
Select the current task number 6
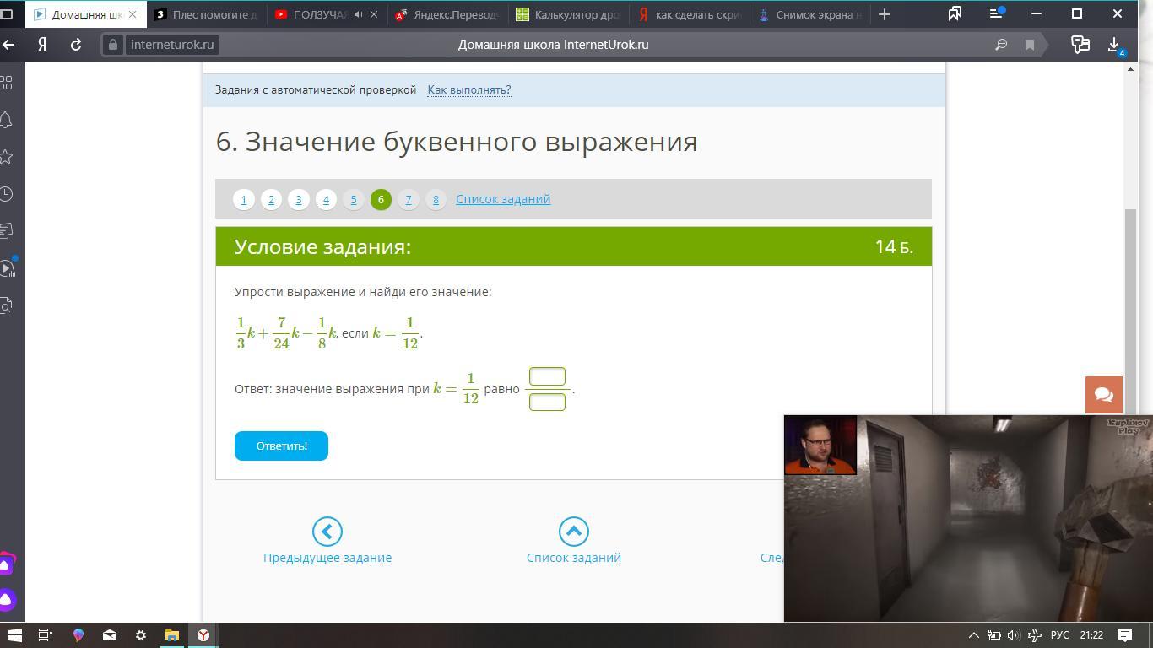[x=381, y=199]
